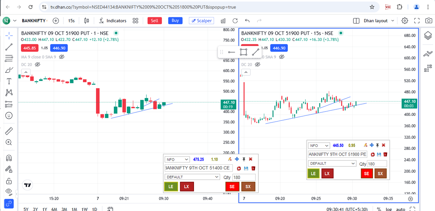Open indicator templates grid icon
The height and width of the screenshot is (211, 435).
coord(136,21)
